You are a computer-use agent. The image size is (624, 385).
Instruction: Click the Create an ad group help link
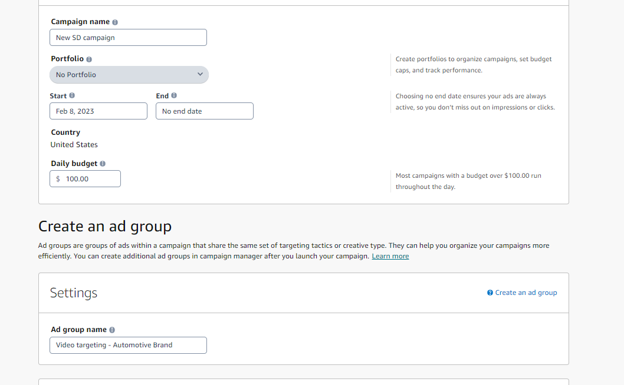(x=526, y=293)
